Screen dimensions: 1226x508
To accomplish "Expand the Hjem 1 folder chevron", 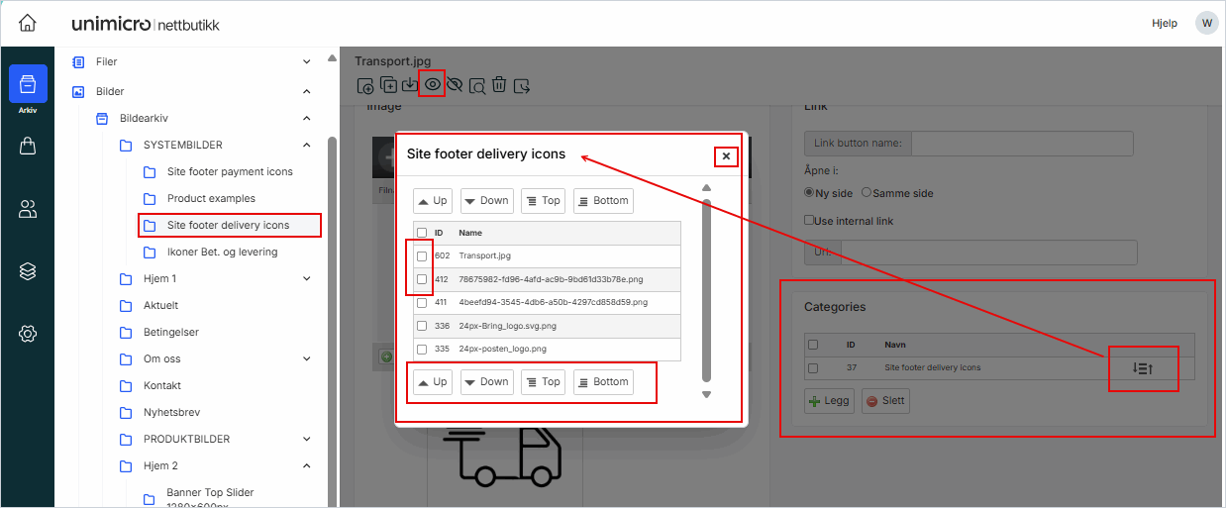I will 306,279.
